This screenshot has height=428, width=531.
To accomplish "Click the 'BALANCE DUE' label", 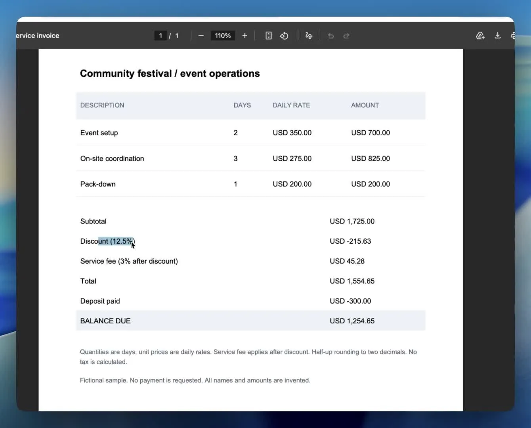I will [x=105, y=321].
